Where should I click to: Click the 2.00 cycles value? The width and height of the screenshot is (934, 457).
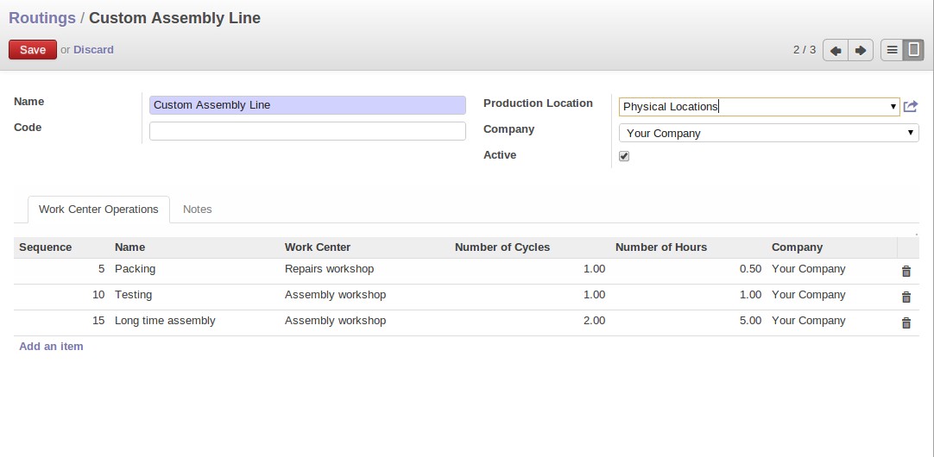click(595, 321)
